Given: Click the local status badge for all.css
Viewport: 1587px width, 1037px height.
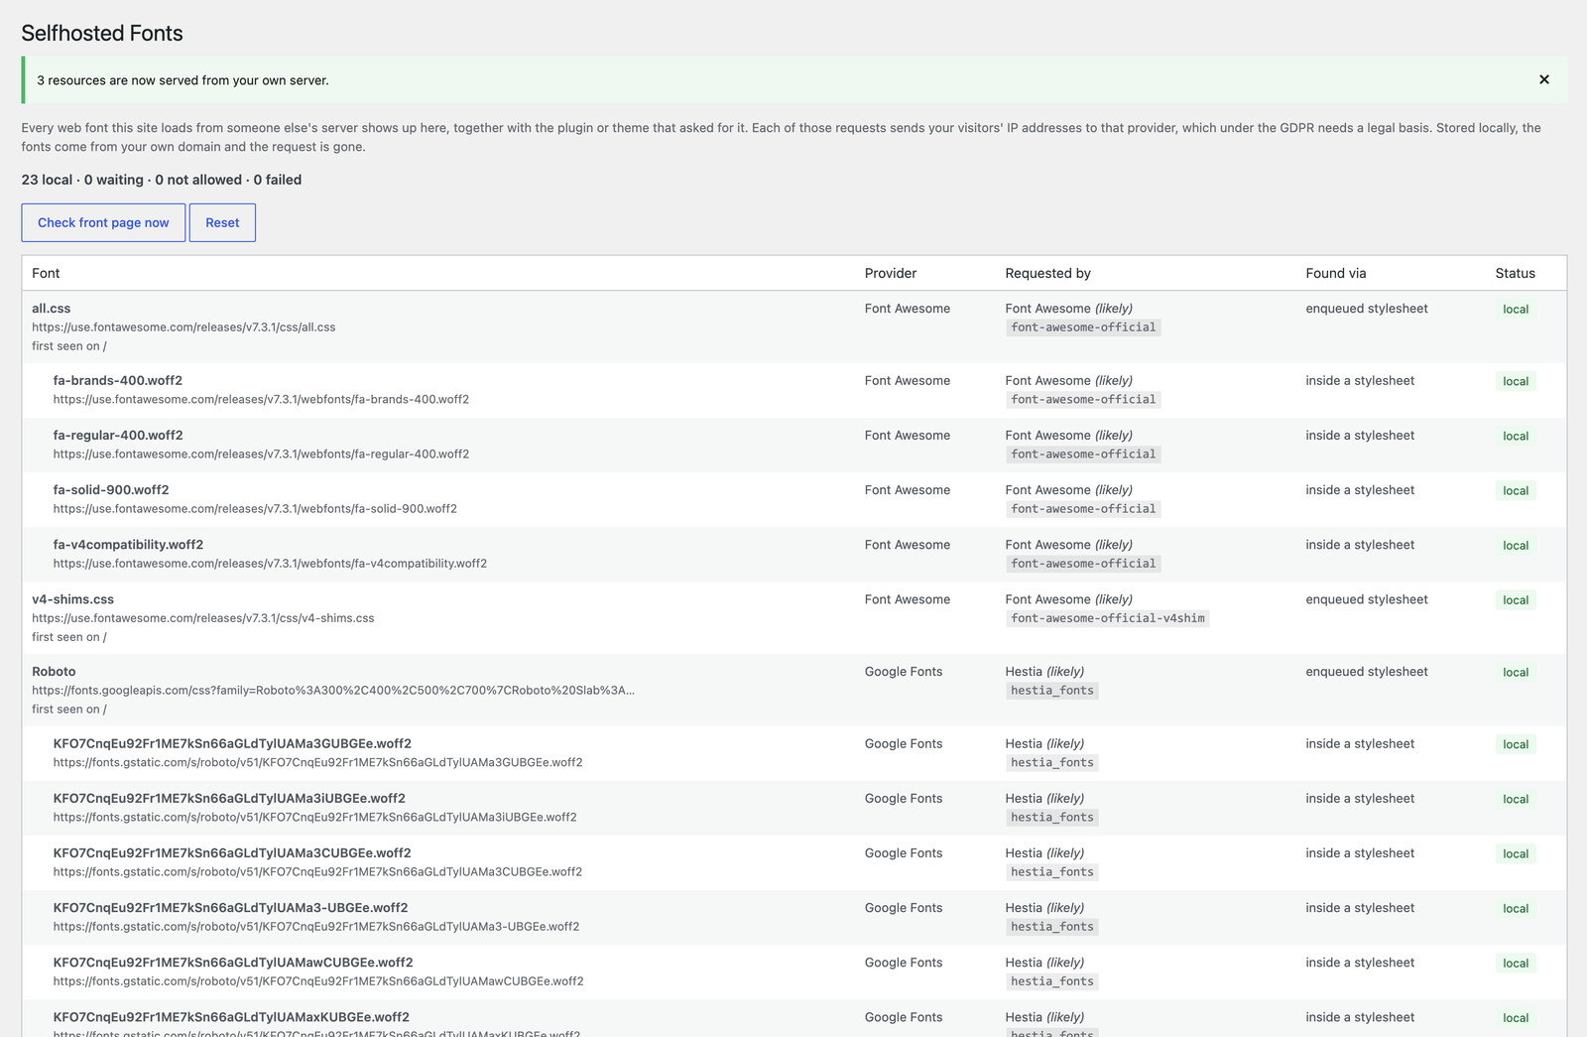Looking at the screenshot, I should [1516, 310].
